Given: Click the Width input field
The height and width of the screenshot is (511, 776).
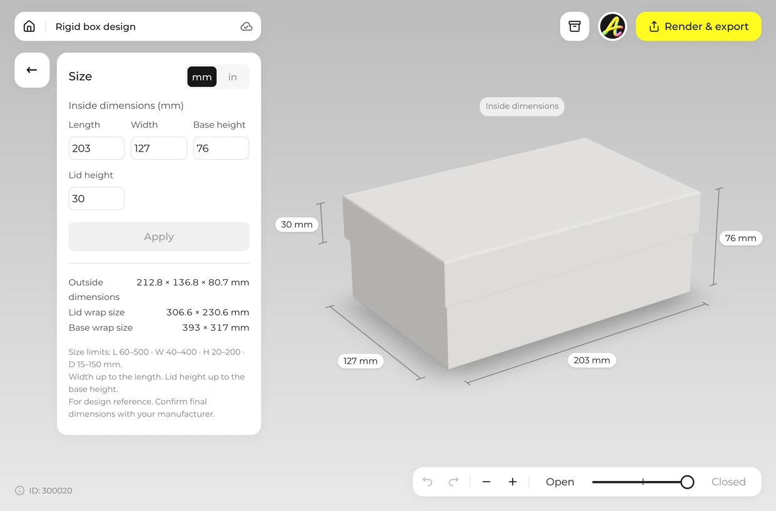Looking at the screenshot, I should tap(159, 148).
